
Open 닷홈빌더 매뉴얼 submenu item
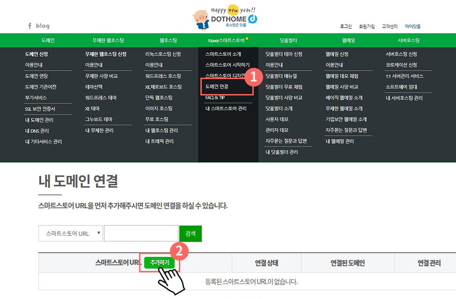[281, 76]
